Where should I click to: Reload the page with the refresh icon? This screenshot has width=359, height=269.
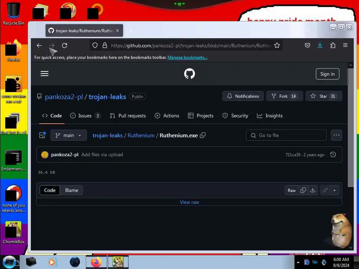[65, 46]
